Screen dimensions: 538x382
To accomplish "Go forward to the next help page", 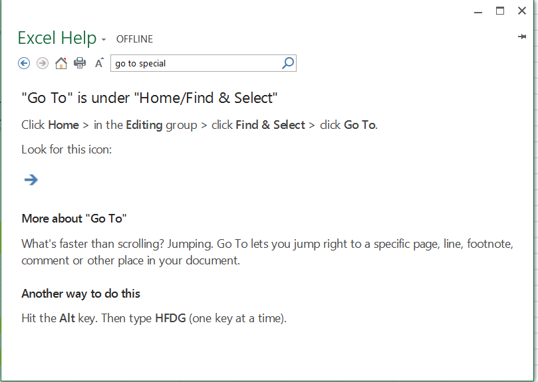I will click(x=43, y=63).
